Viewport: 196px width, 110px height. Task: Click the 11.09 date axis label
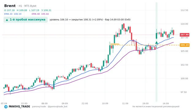tap(125, 104)
